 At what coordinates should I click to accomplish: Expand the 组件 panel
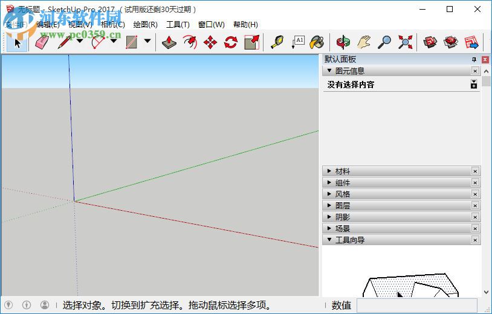tap(329, 182)
